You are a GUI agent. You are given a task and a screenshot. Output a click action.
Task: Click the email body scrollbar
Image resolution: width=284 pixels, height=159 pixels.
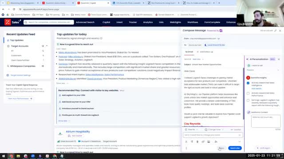(244, 94)
